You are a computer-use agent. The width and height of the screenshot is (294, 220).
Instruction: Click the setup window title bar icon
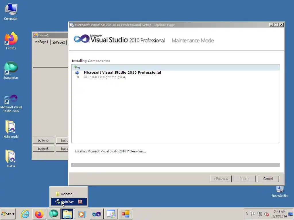(71, 25)
